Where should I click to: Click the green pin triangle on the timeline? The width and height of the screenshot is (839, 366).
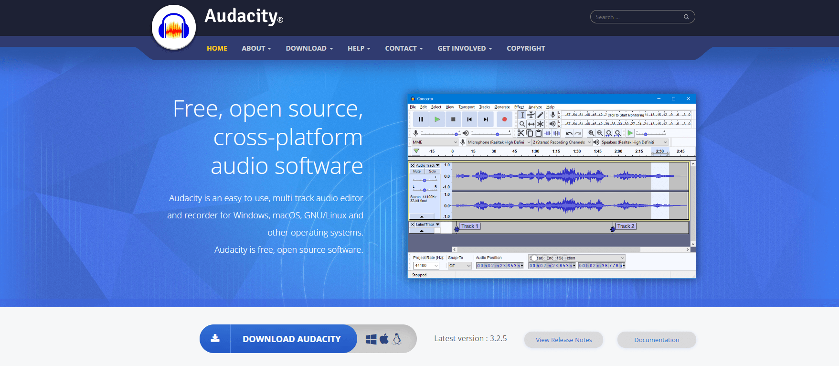tap(416, 151)
